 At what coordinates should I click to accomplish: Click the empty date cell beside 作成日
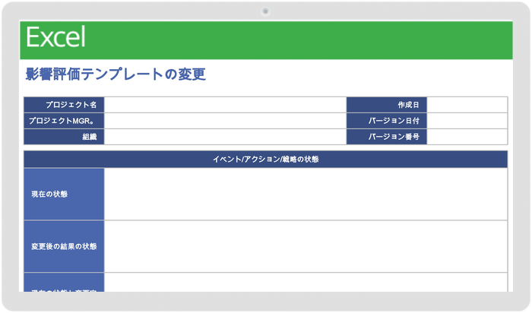click(467, 105)
